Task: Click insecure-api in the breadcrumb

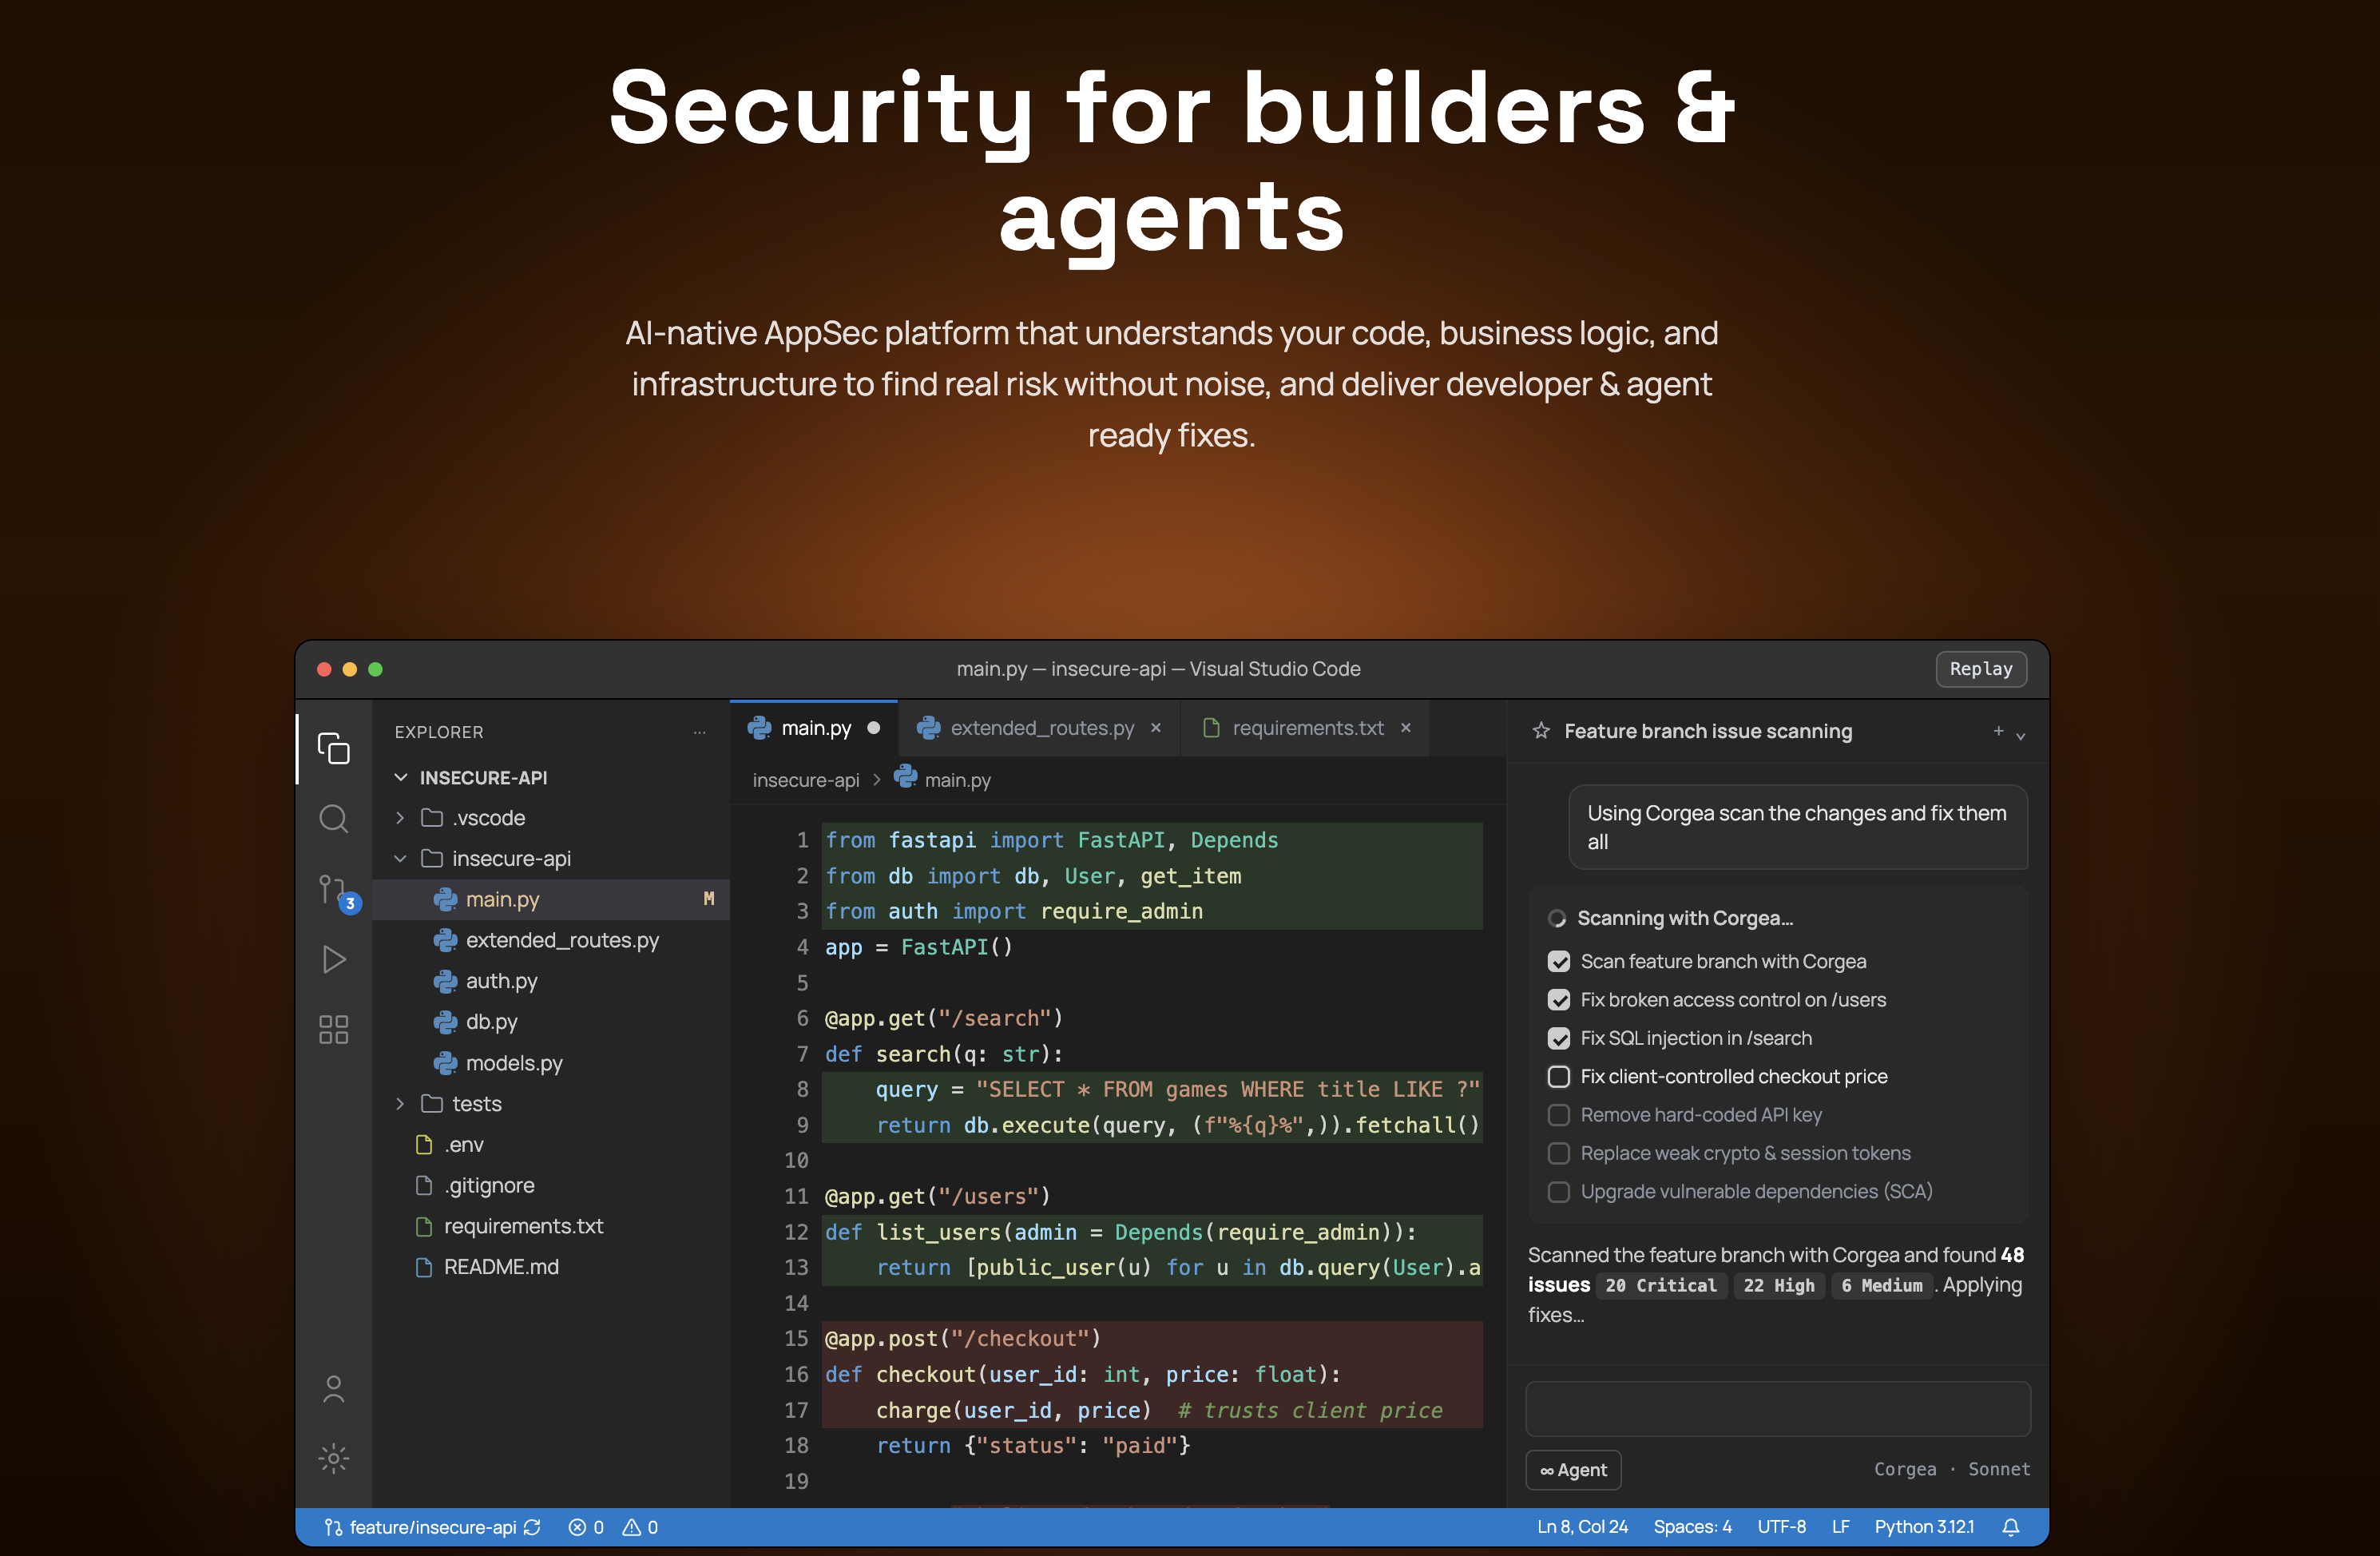Action: (x=806, y=780)
